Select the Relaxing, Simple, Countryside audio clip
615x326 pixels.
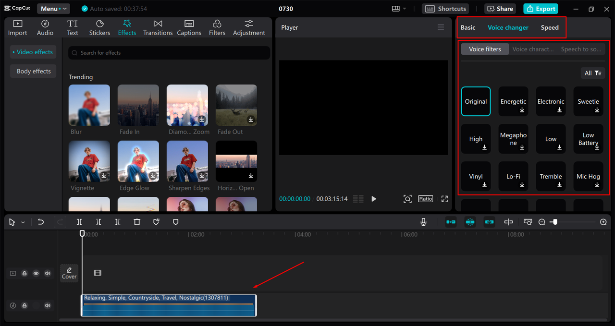click(x=169, y=305)
